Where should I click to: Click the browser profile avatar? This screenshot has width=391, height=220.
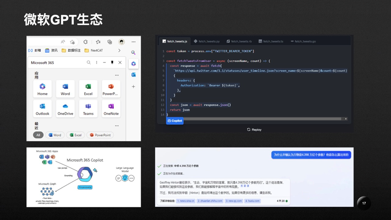[x=122, y=42]
